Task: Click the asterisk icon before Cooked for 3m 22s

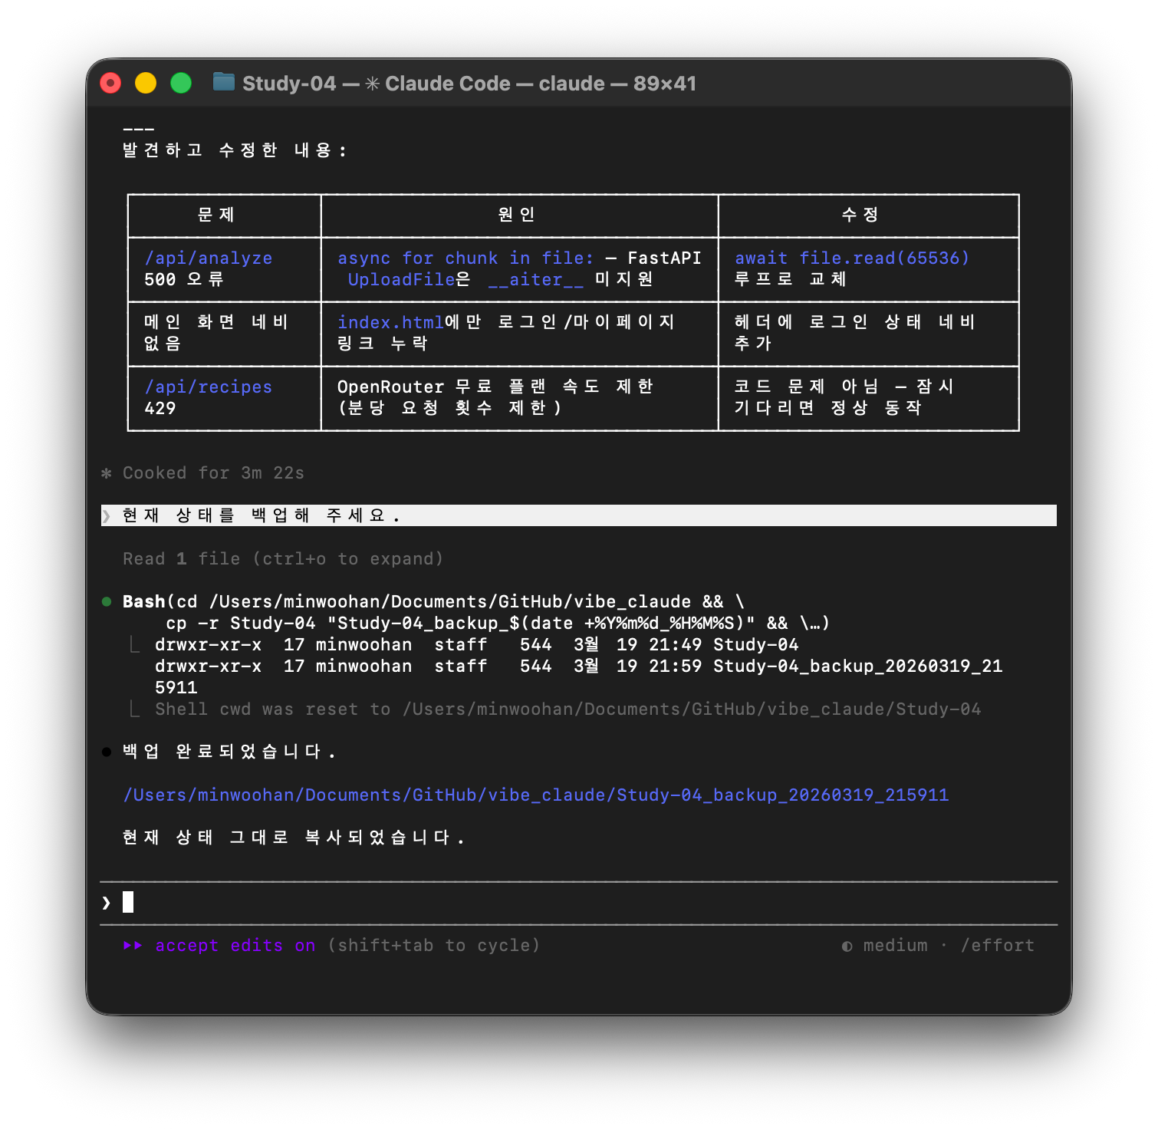Action: coord(107,473)
